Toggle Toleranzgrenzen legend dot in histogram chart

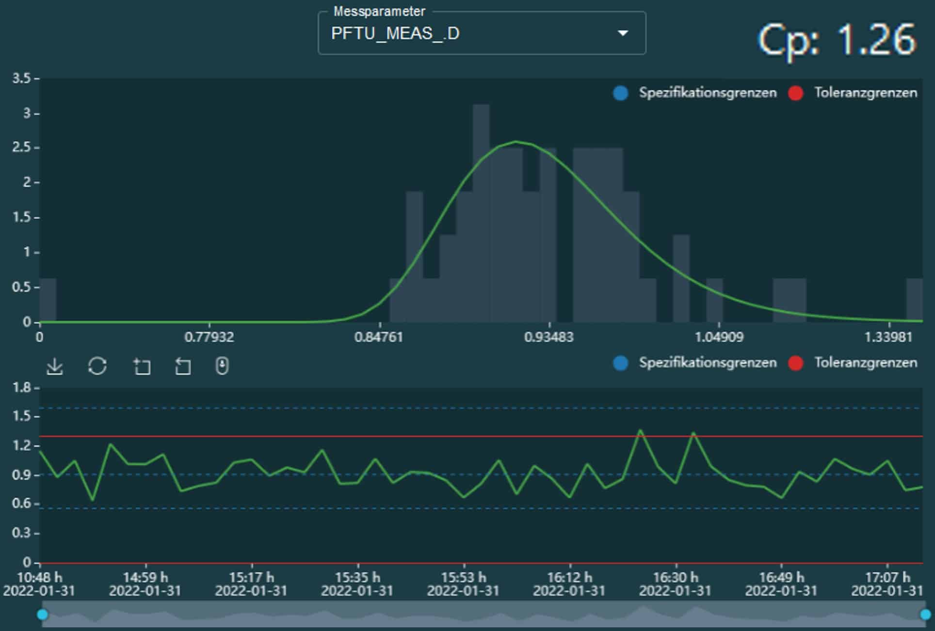click(795, 93)
